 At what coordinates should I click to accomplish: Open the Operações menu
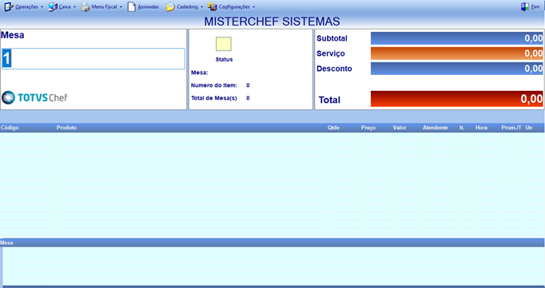pyautogui.click(x=26, y=7)
